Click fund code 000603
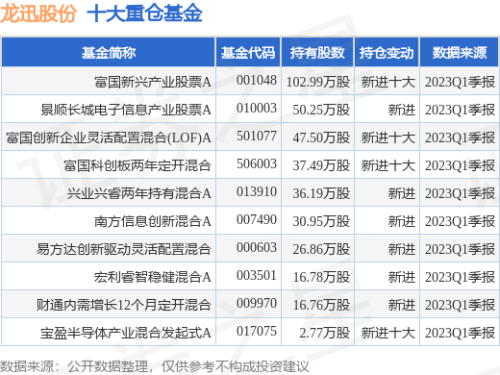The height and width of the screenshot is (375, 500). pos(257,248)
